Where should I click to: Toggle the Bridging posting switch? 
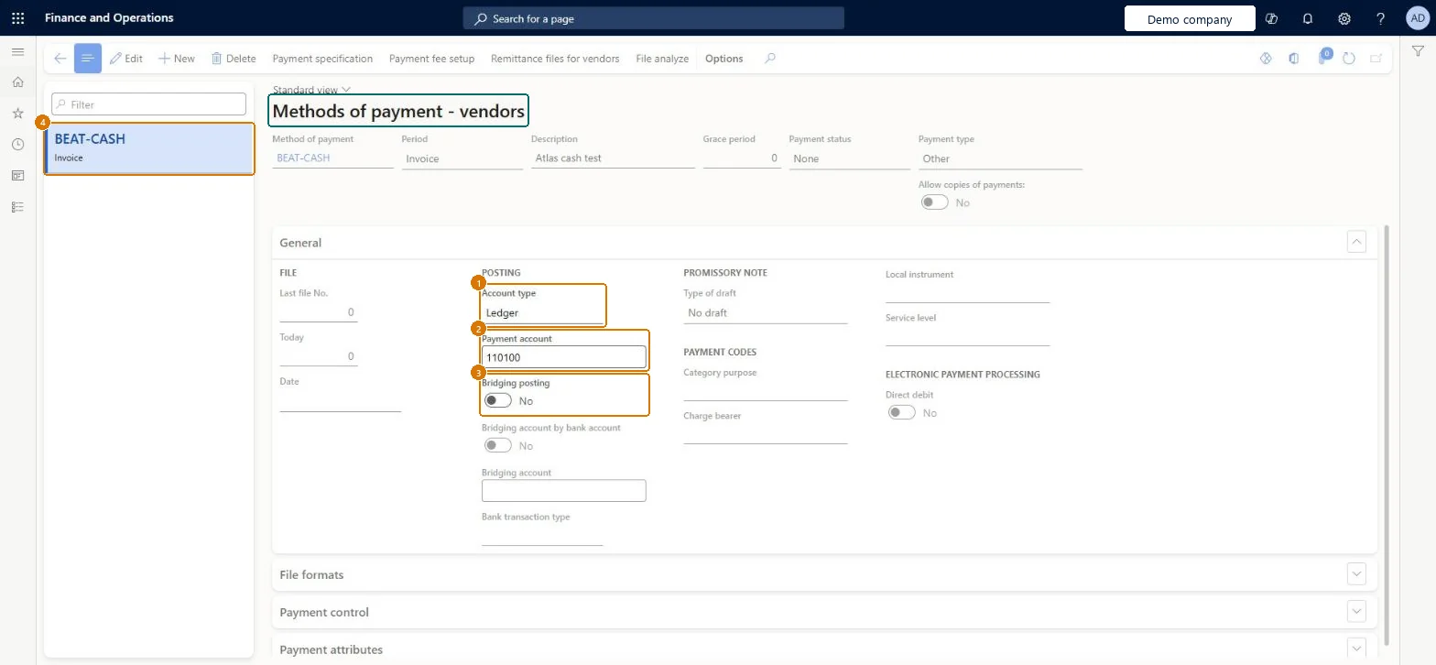498,400
